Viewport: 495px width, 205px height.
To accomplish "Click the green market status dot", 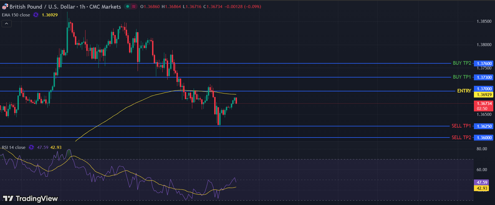I will 127,6.
